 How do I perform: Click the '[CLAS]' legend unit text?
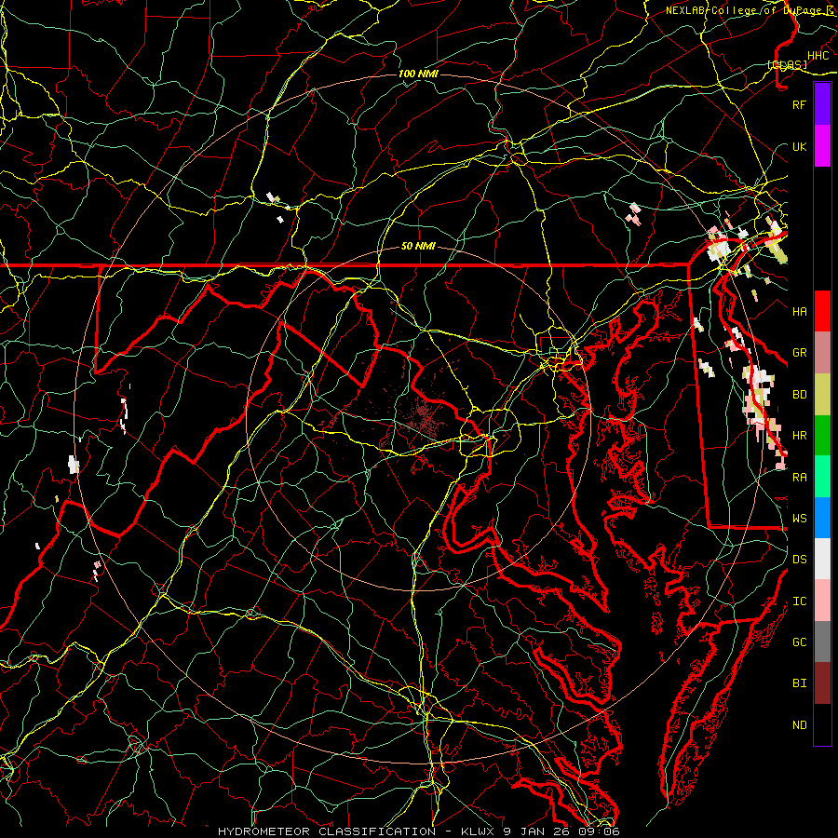[787, 64]
